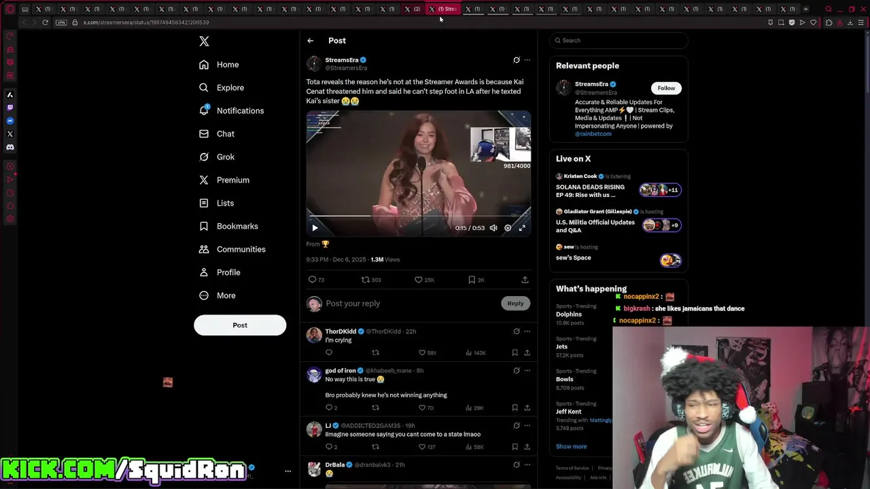Play the video in the post
Image resolution: width=870 pixels, height=489 pixels.
[x=315, y=228]
